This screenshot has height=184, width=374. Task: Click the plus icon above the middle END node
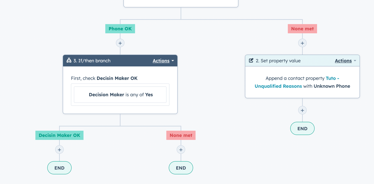tap(181, 149)
